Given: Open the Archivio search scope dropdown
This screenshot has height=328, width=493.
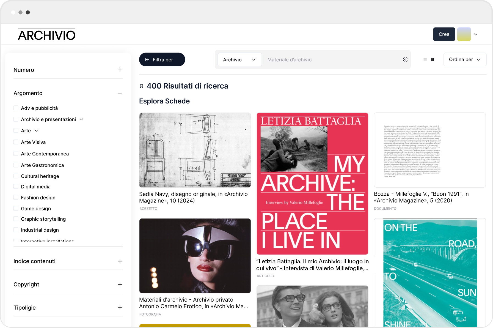Looking at the screenshot, I should point(239,60).
